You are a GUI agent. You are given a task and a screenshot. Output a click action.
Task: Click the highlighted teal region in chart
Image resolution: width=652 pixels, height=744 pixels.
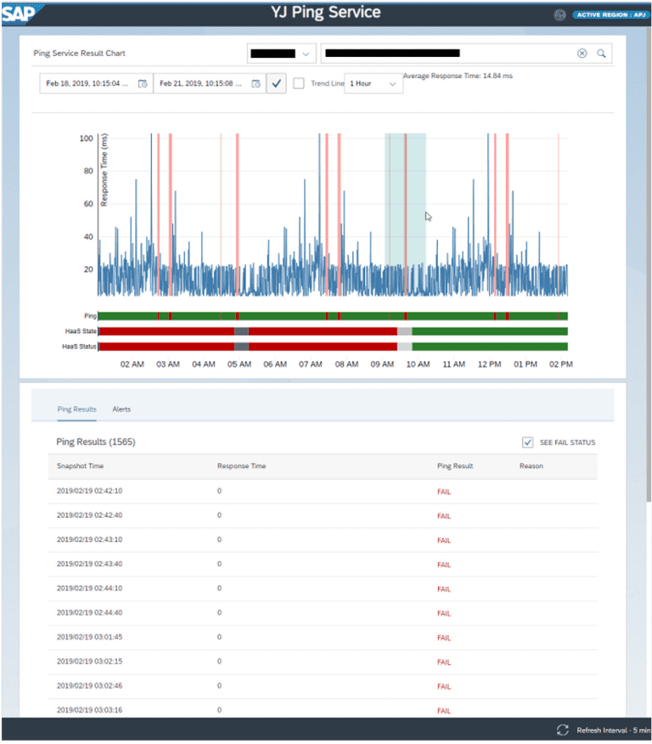[405, 214]
